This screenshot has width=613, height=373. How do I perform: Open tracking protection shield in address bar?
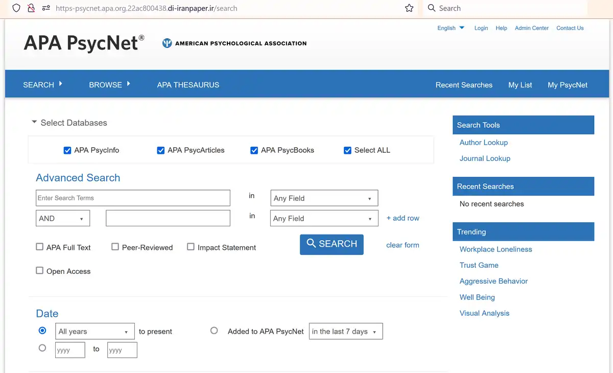click(x=16, y=8)
